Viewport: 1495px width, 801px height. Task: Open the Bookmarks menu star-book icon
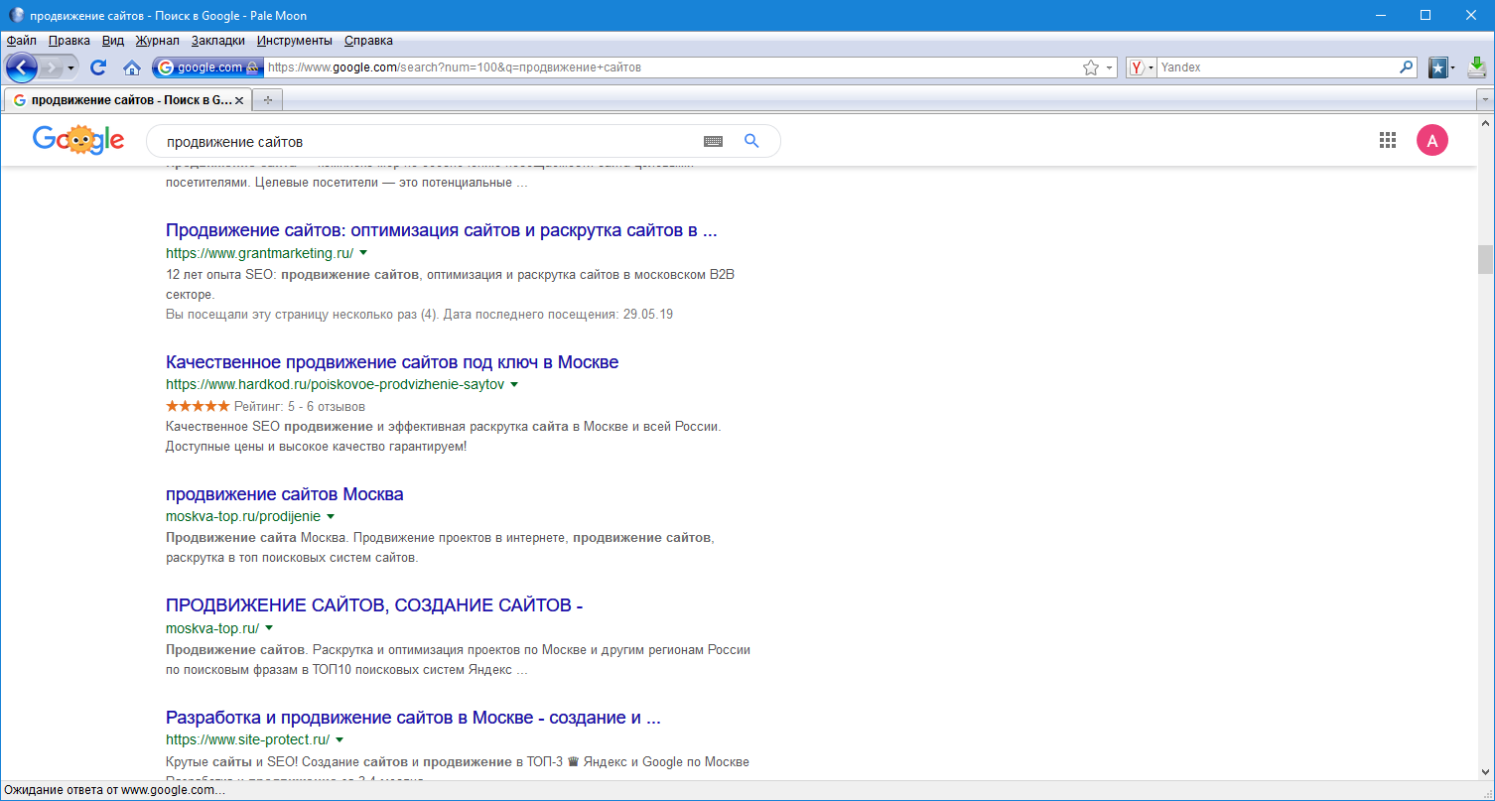tap(1437, 67)
